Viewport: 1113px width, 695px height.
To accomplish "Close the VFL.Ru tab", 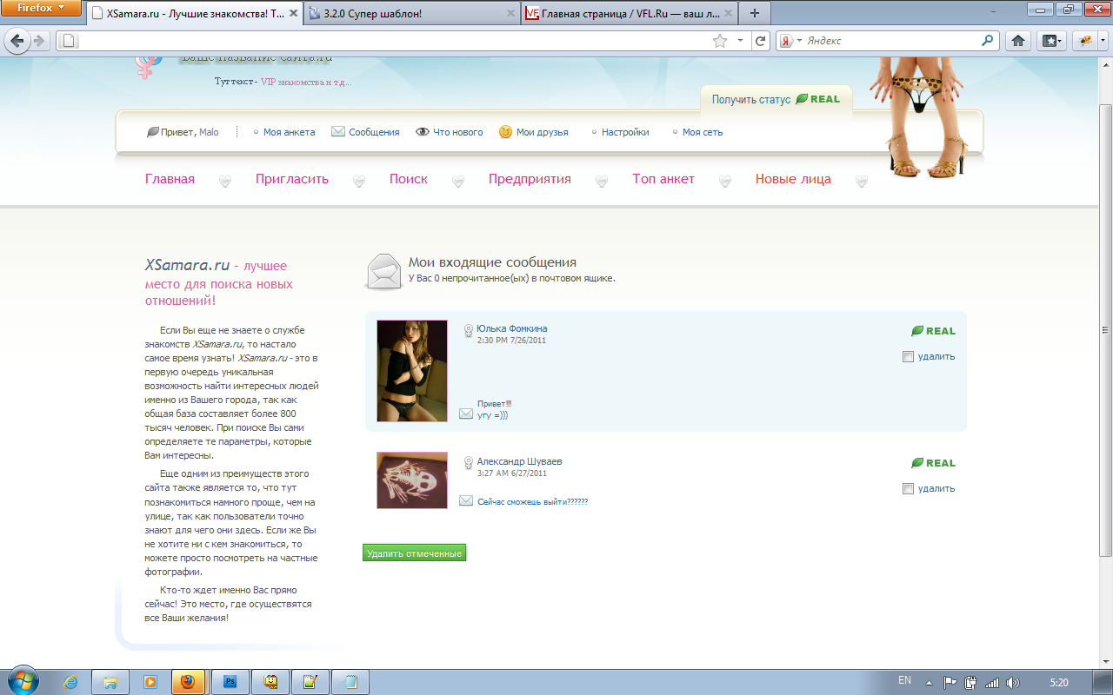I will click(728, 14).
